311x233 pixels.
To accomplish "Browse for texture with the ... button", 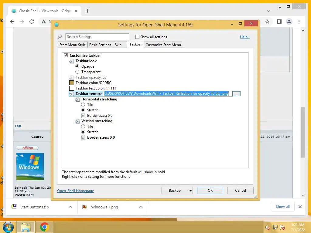I will click(x=237, y=94).
